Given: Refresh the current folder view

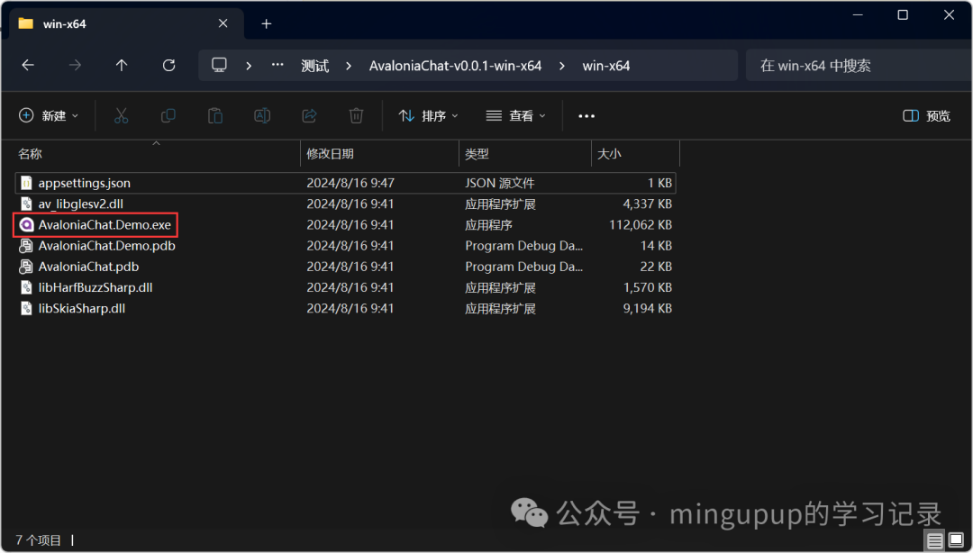Looking at the screenshot, I should pos(168,66).
